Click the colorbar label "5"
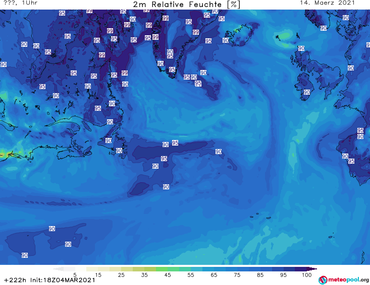The height and width of the screenshot is (285, 370). click(x=75, y=275)
